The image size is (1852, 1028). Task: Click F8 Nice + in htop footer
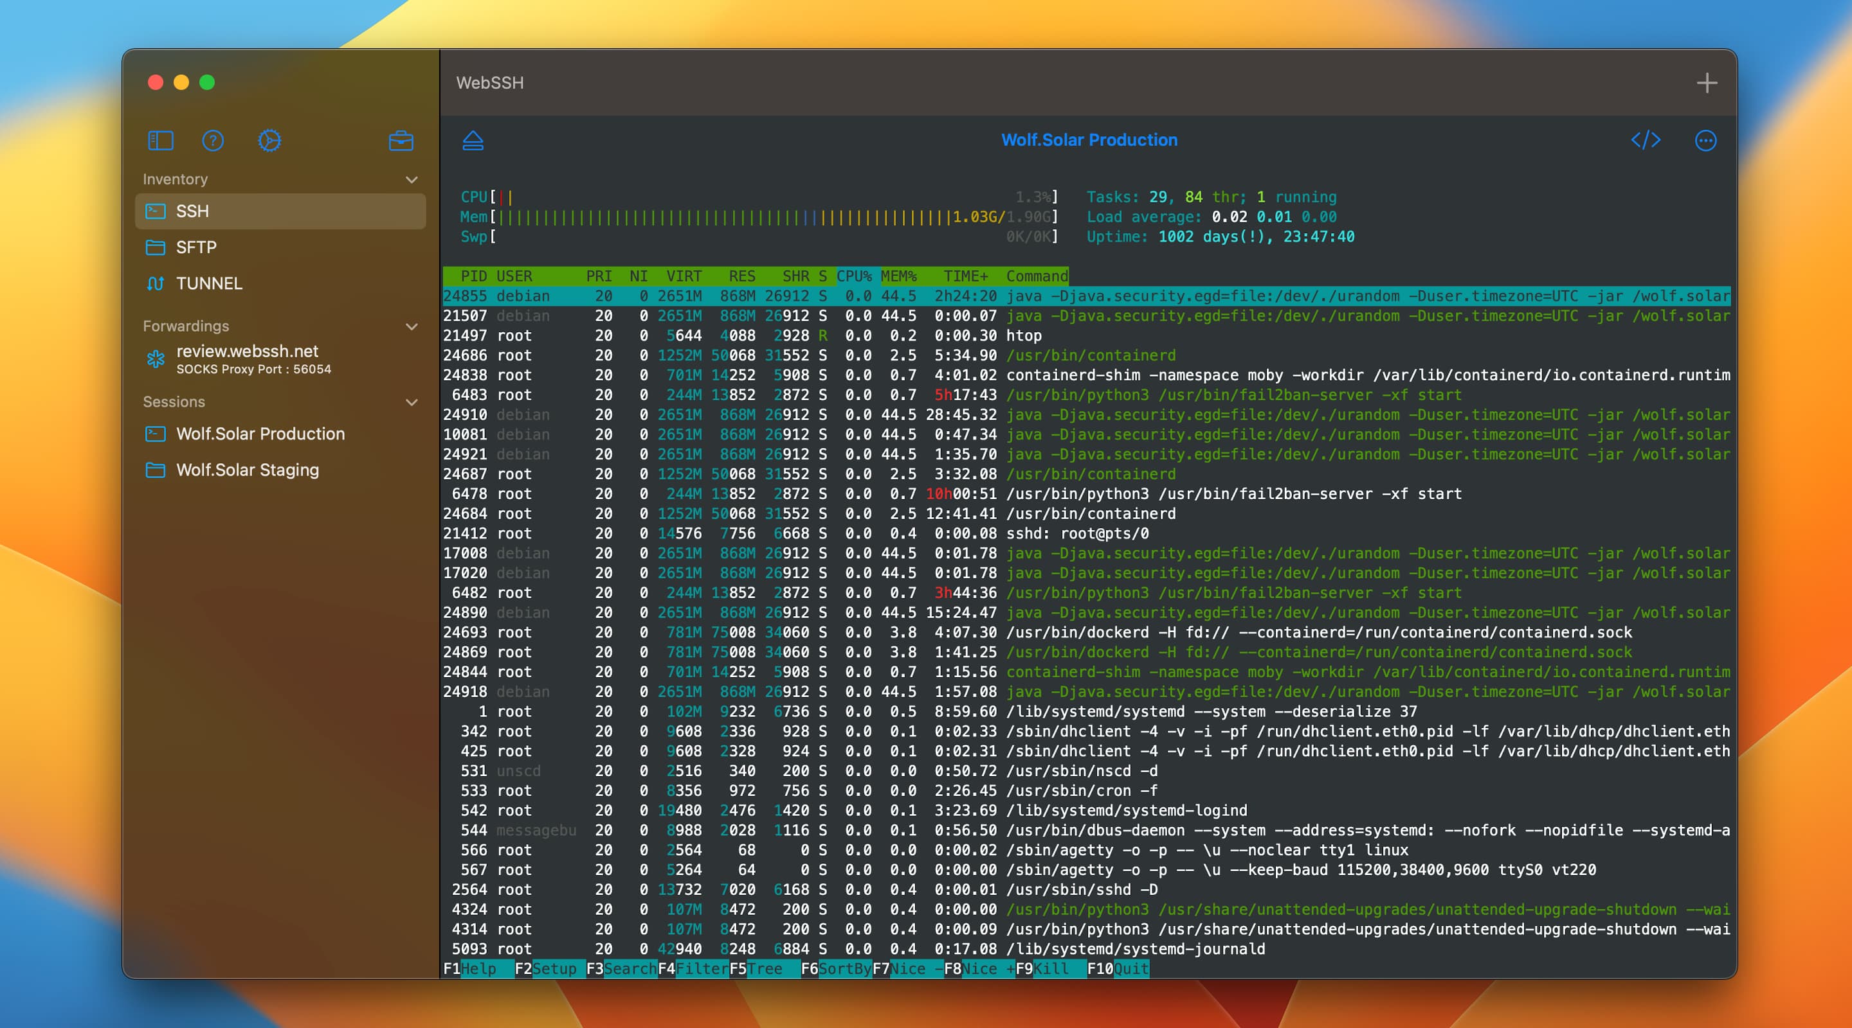tap(979, 968)
